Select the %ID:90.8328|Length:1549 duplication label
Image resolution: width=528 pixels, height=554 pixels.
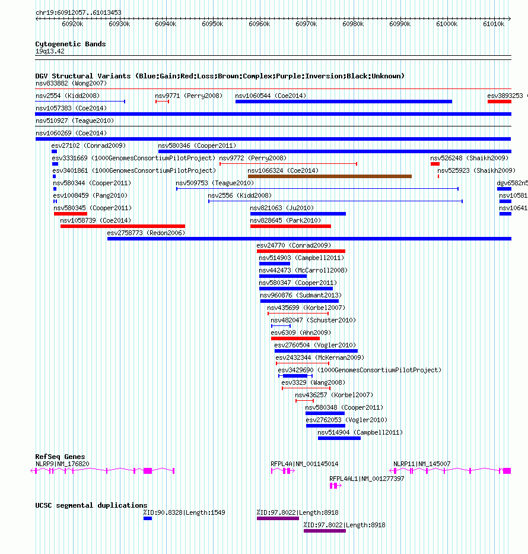(184, 512)
